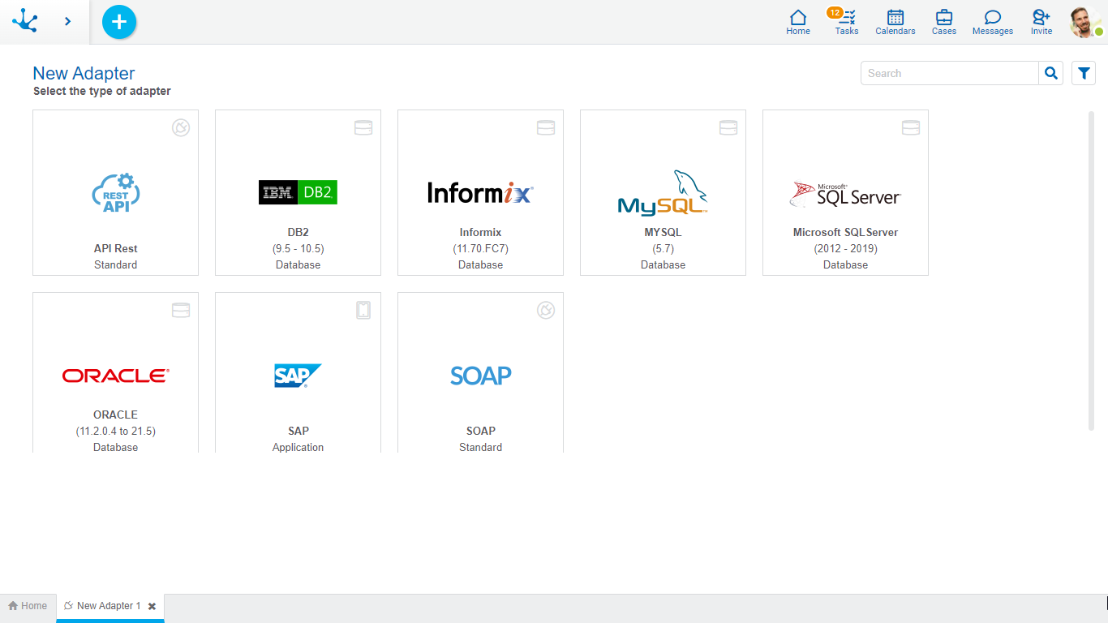
Task: Click the 'New Adapter' page heading
Action: coord(84,73)
